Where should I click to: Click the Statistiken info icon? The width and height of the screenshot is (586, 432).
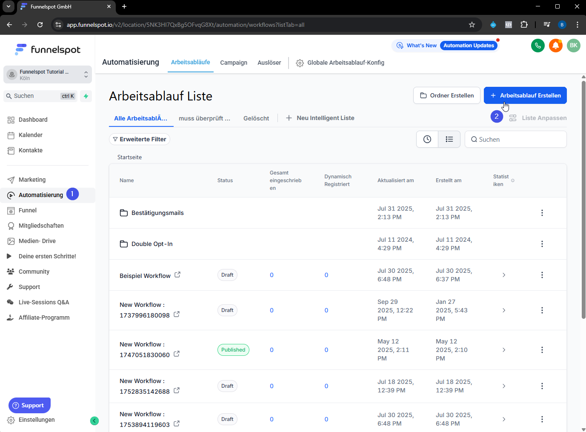(x=513, y=180)
